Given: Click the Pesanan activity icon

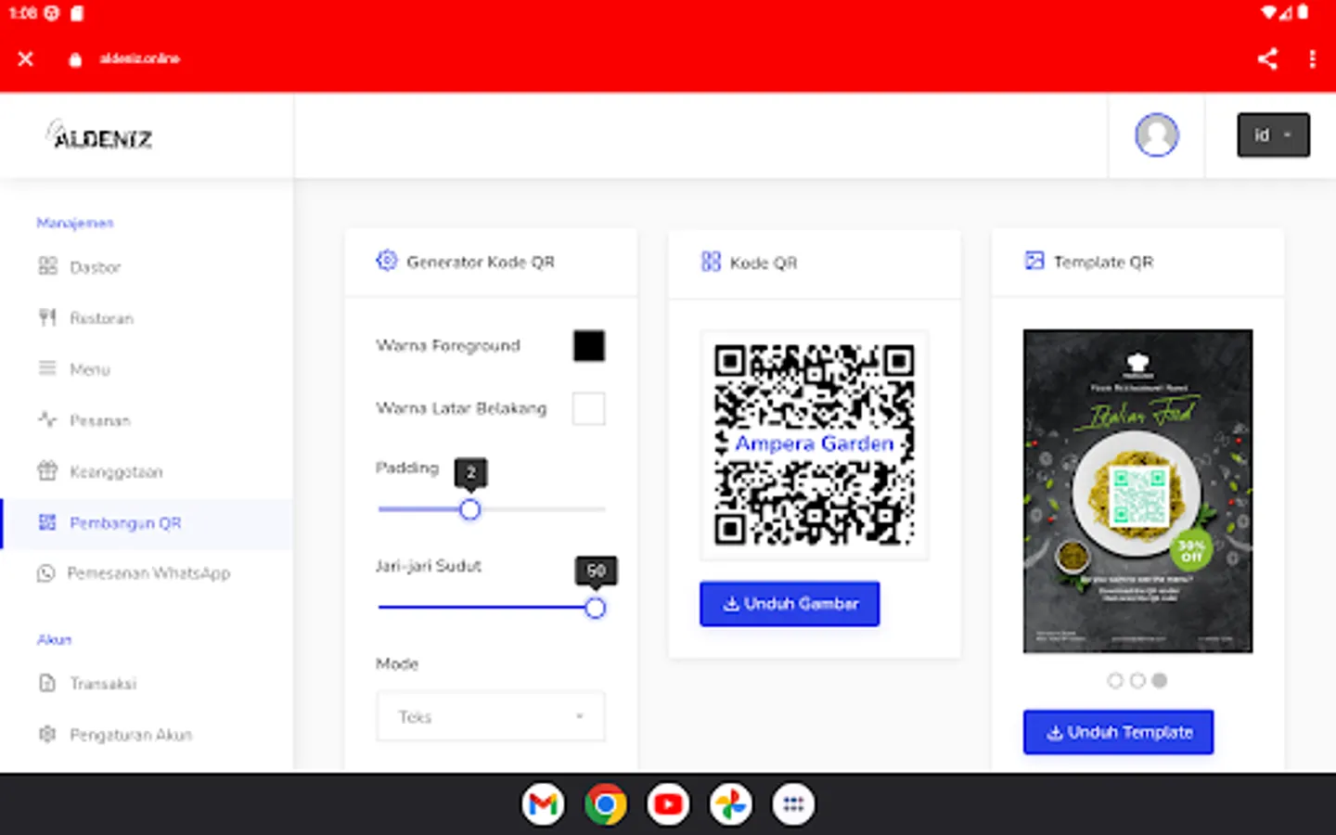Looking at the screenshot, I should (x=47, y=420).
